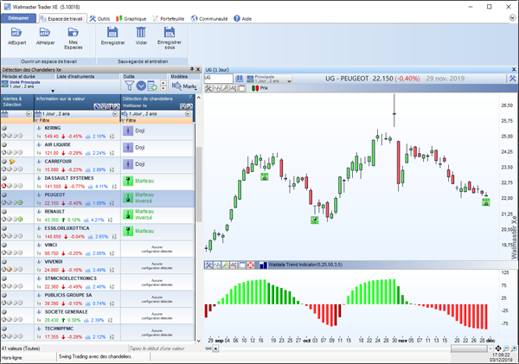519x364 pixels.
Task: Close the UG (1 Jour) chart panel
Action: click(x=514, y=69)
